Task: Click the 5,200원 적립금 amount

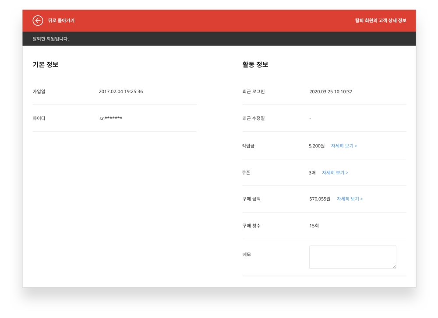Action: (x=317, y=146)
